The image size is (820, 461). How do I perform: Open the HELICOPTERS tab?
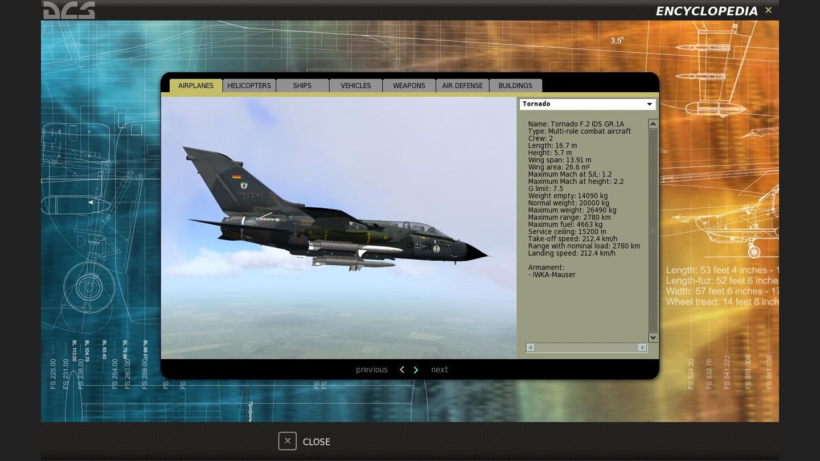[249, 85]
